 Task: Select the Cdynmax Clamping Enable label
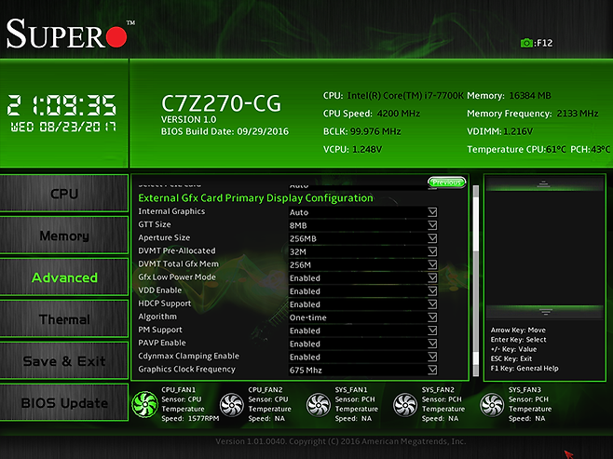(188, 356)
